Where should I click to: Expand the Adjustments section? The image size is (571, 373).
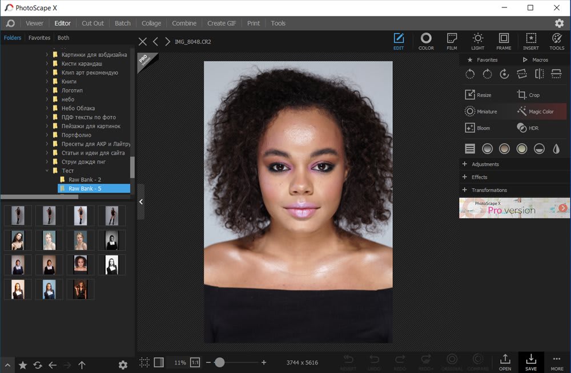(x=484, y=164)
